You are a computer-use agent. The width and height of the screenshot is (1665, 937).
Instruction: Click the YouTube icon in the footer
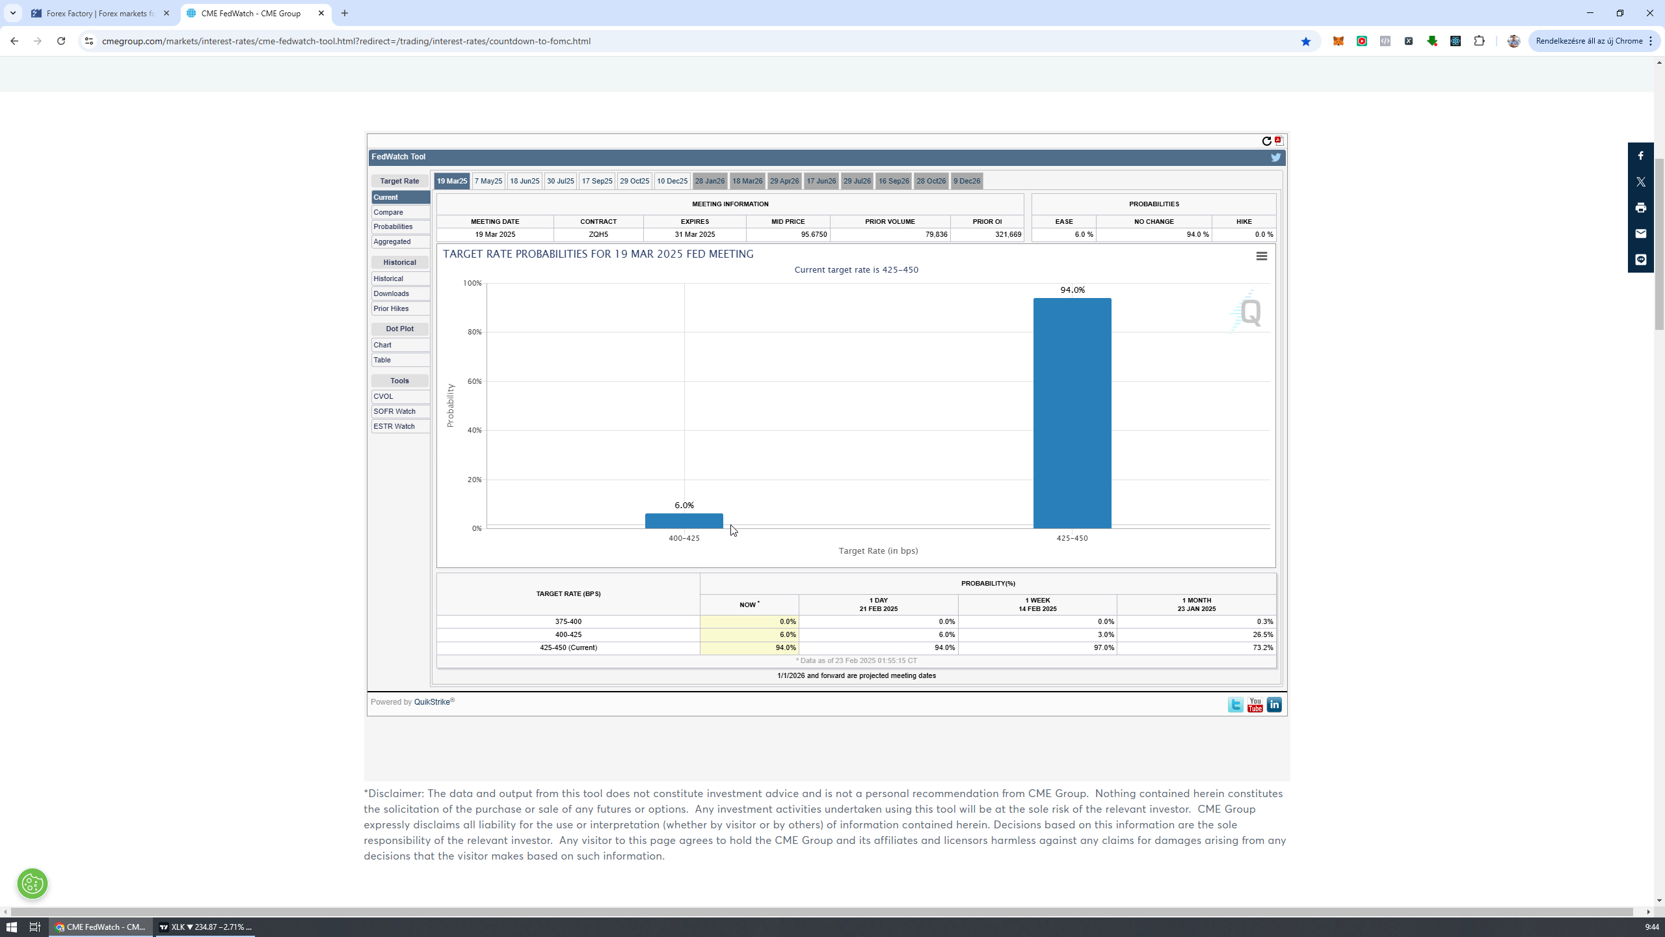(x=1255, y=705)
